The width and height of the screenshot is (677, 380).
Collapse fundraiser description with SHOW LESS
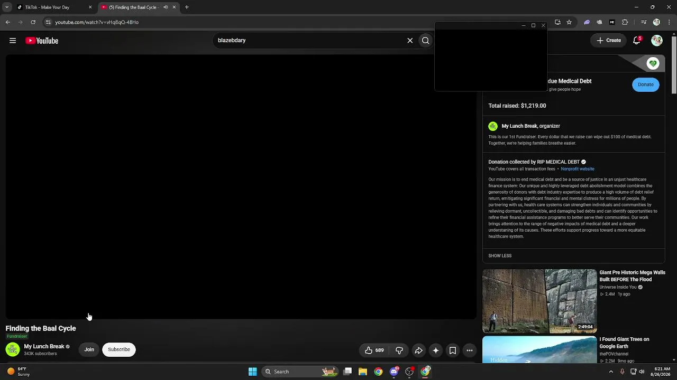pos(500,256)
